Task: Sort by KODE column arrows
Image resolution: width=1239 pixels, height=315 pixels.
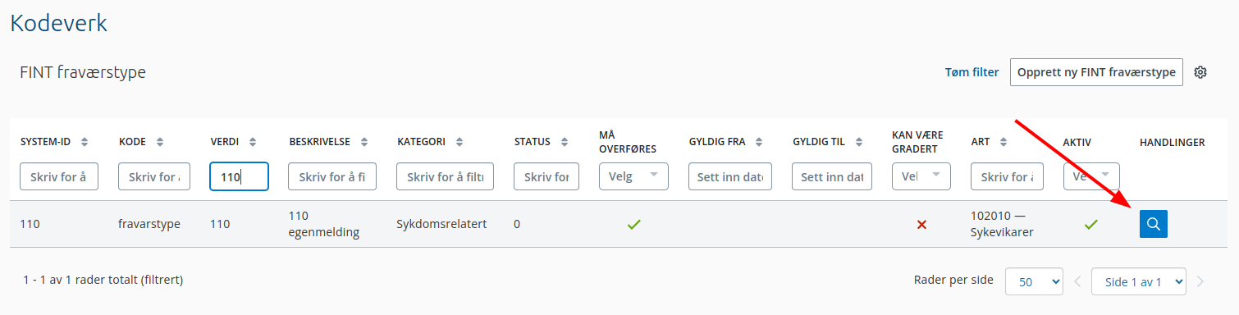Action: (x=160, y=142)
